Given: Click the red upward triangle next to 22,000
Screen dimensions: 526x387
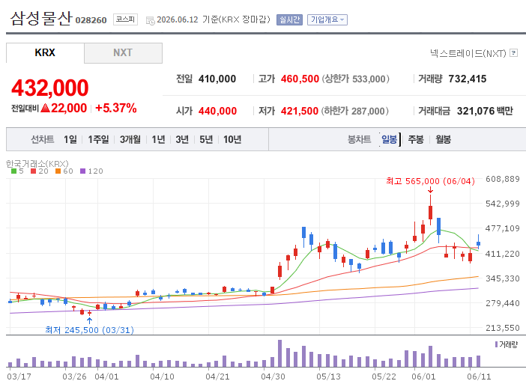Looking at the screenshot, I should coord(45,108).
